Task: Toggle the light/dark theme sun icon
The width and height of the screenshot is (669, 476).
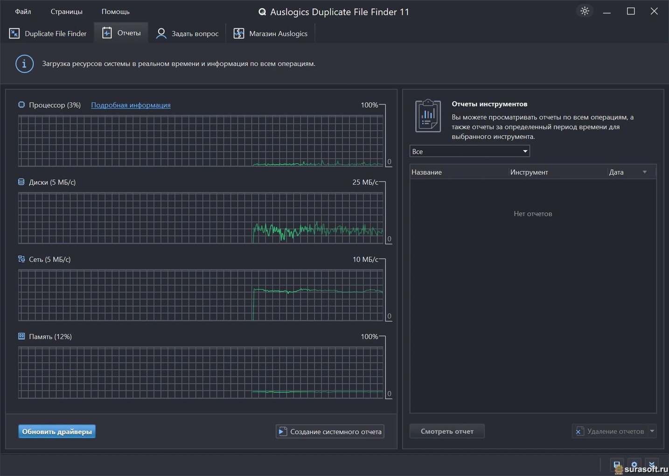Action: click(x=585, y=11)
